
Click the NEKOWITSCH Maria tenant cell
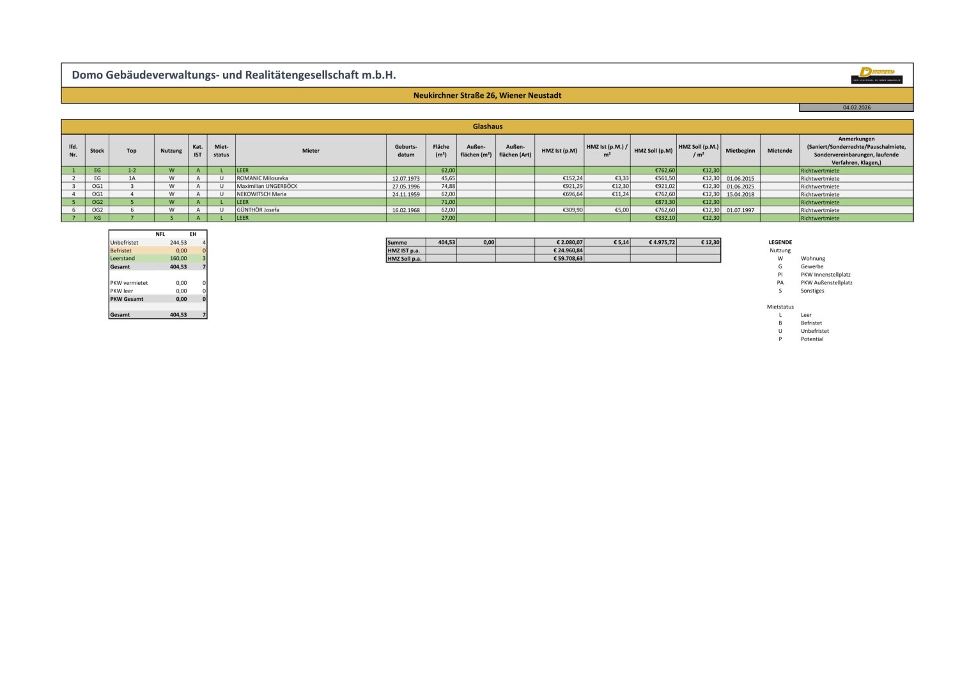click(x=261, y=194)
